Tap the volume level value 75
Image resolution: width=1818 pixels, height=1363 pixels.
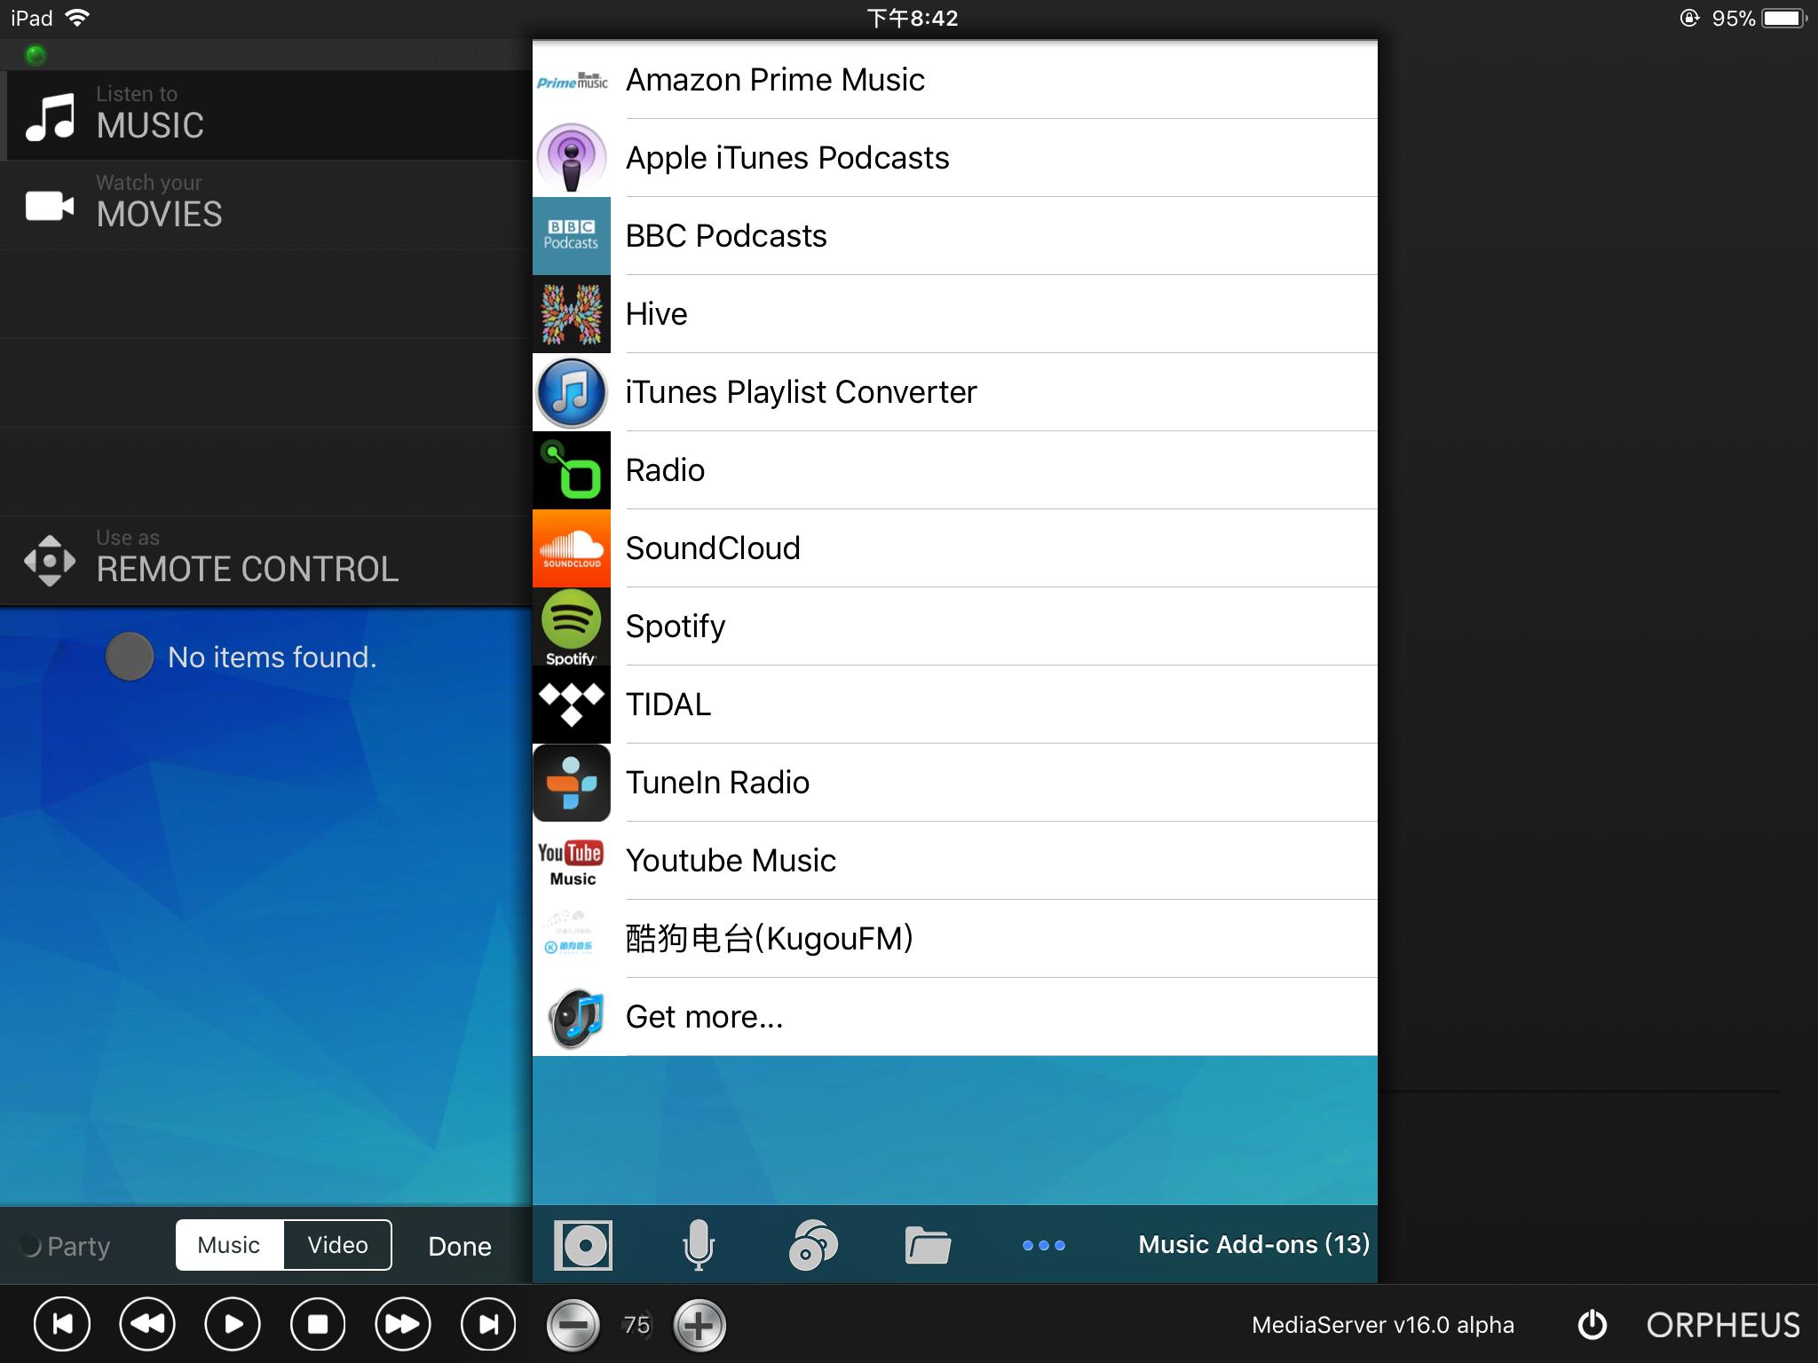point(636,1325)
